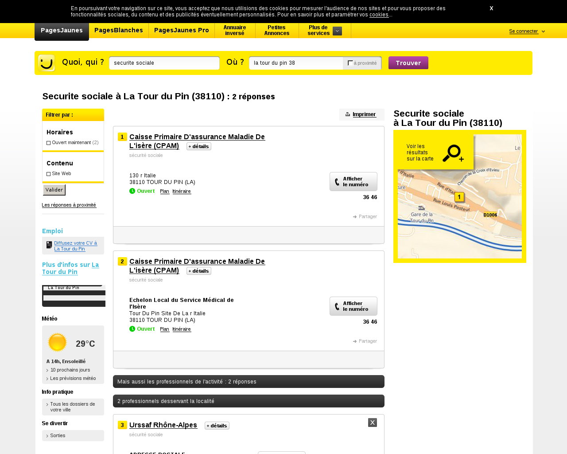The width and height of the screenshot is (567, 454).
Task: Click yellow number 1 result badge
Action: 122,137
